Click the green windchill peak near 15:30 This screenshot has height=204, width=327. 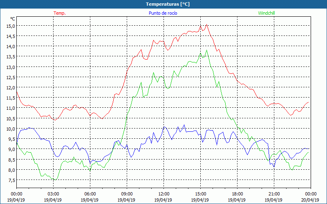pos(207,50)
